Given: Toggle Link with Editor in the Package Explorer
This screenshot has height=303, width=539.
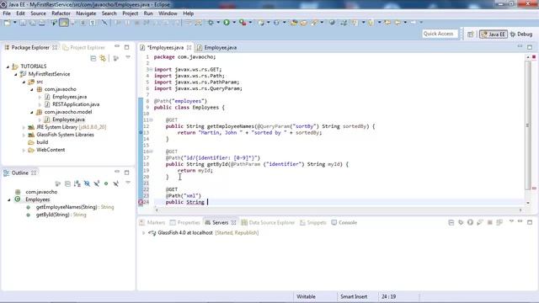Looking at the screenshot, I should tap(103, 58).
